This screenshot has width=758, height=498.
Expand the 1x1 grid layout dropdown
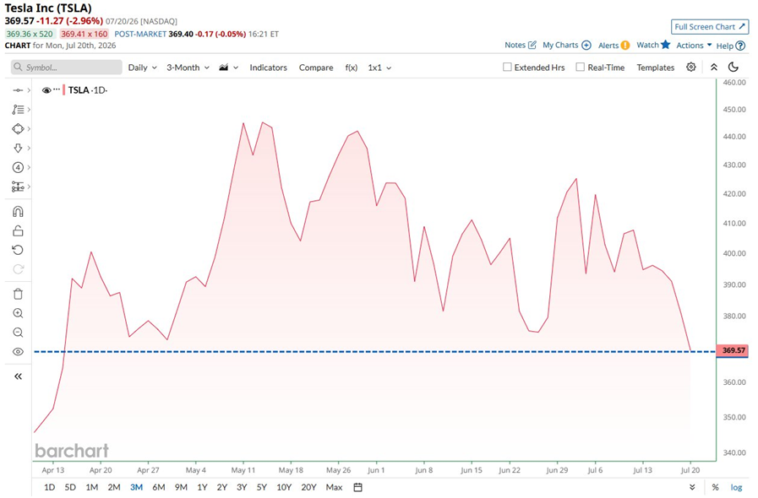point(379,68)
